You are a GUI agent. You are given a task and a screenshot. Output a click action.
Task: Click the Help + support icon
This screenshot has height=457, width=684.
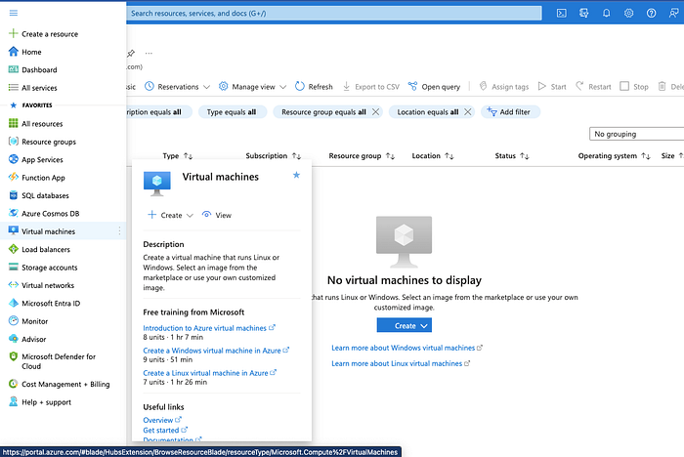(14, 401)
